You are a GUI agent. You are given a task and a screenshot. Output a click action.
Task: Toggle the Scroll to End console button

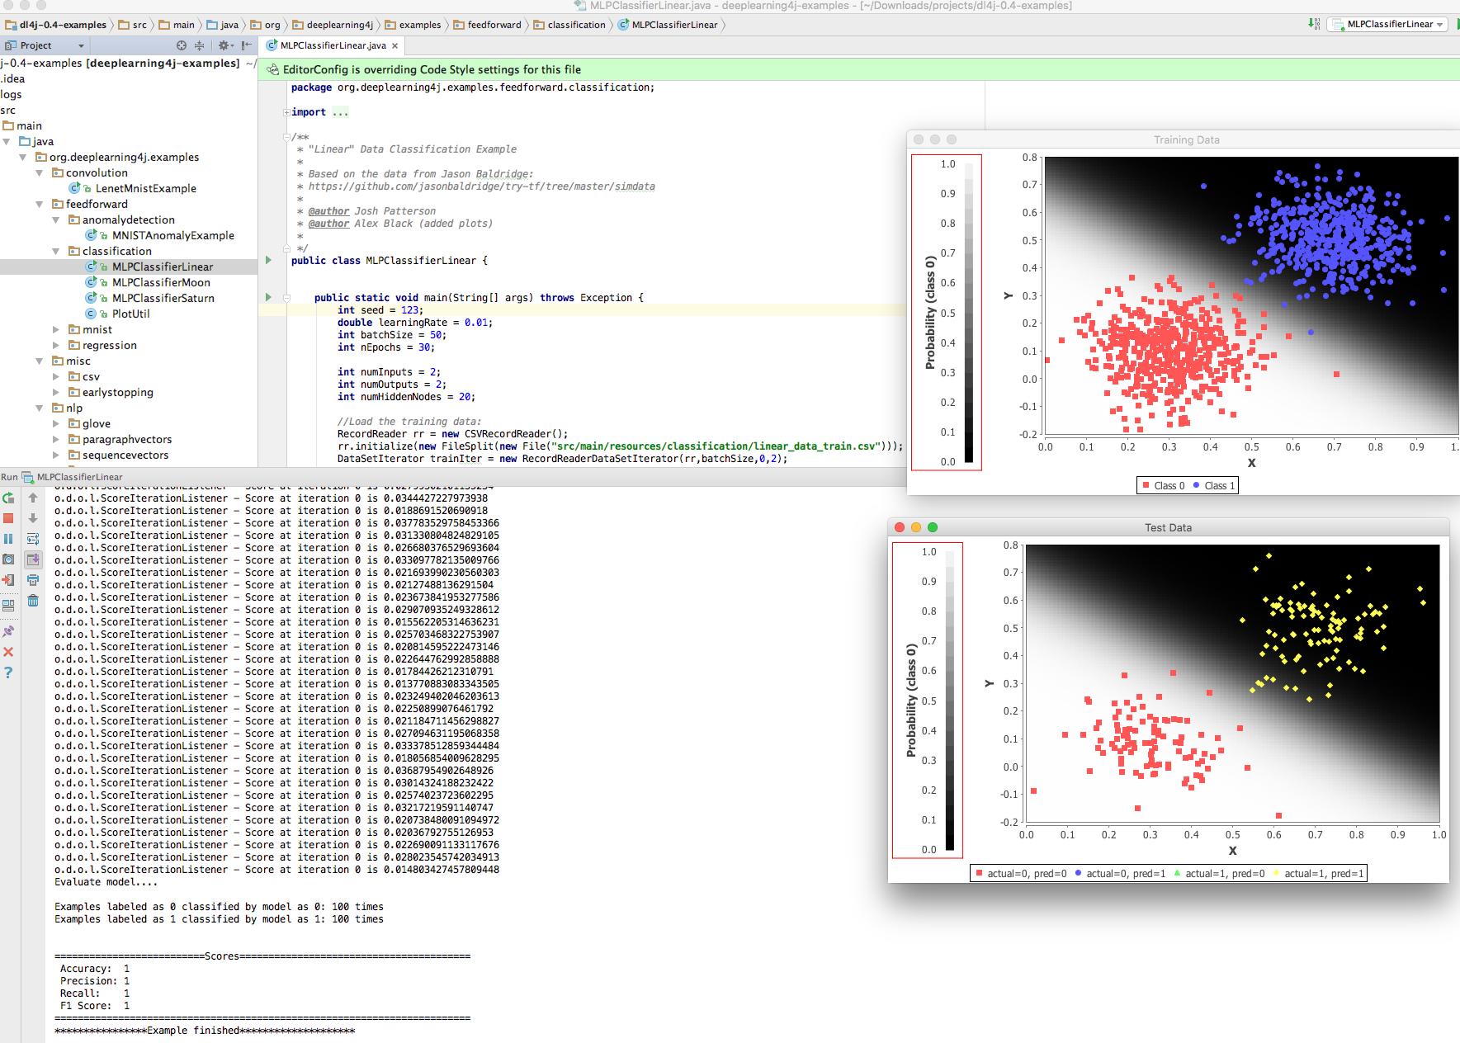pyautogui.click(x=33, y=559)
